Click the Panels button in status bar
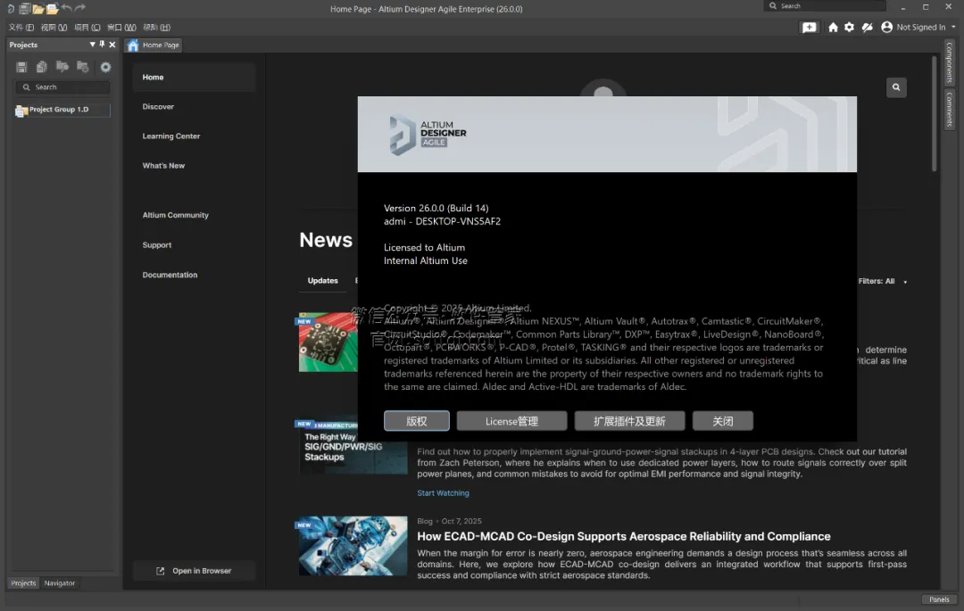964x611 pixels. (x=939, y=600)
